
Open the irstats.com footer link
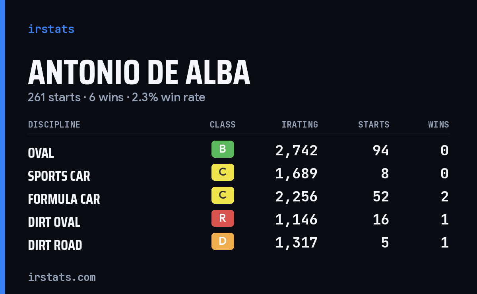click(x=62, y=277)
